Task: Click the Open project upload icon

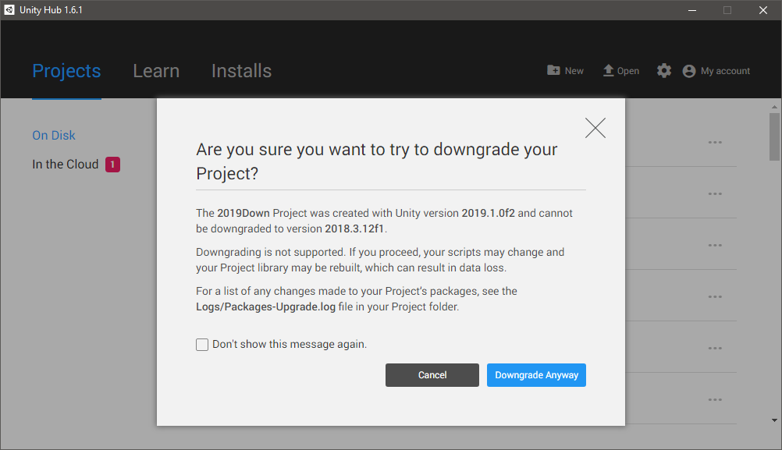Action: (609, 70)
